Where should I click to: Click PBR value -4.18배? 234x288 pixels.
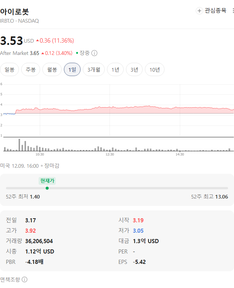[34, 262]
